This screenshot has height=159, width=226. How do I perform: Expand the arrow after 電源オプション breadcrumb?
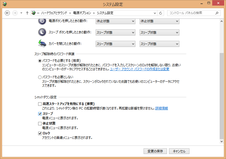94,13
